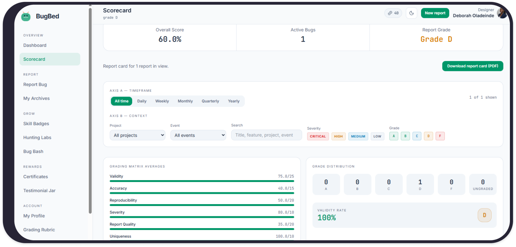
Task: Click the D badge in Validity Rate card
Action: click(485, 215)
